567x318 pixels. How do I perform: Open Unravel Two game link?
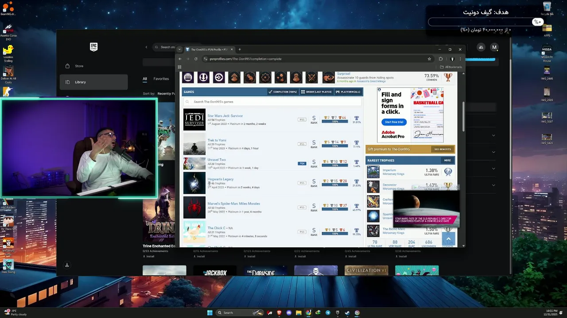click(x=217, y=159)
